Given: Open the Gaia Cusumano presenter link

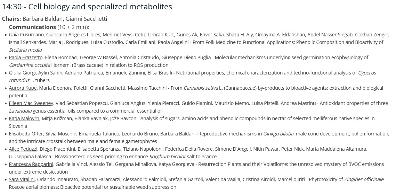Looking at the screenshot, I should (x=26, y=35).
